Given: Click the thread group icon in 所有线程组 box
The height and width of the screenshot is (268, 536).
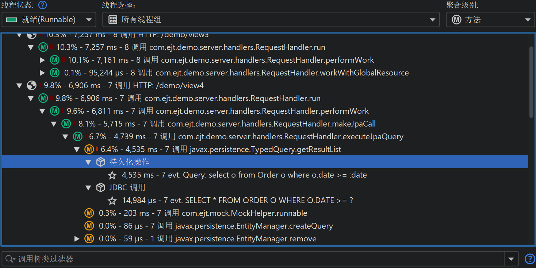Looking at the screenshot, I should [113, 20].
